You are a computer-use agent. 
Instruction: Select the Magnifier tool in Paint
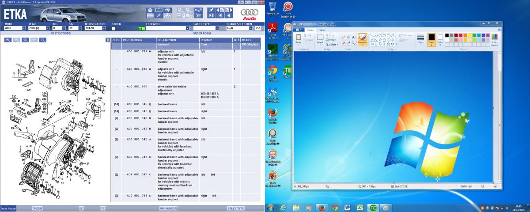click(x=353, y=43)
